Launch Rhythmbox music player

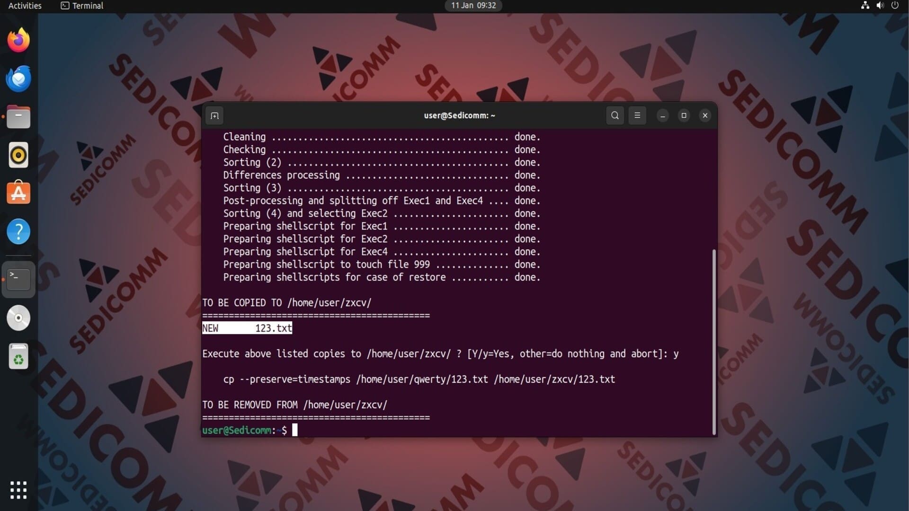[x=18, y=155]
